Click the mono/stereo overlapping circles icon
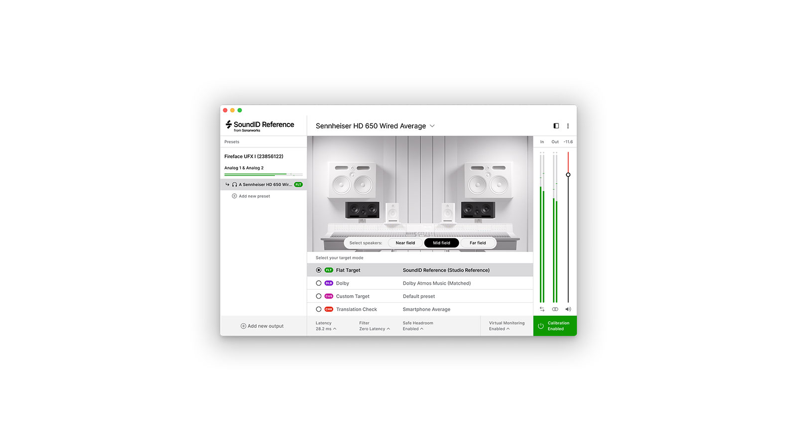 pyautogui.click(x=555, y=309)
